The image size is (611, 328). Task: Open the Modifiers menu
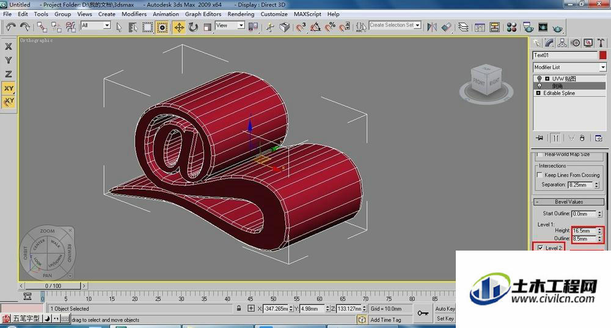point(134,14)
